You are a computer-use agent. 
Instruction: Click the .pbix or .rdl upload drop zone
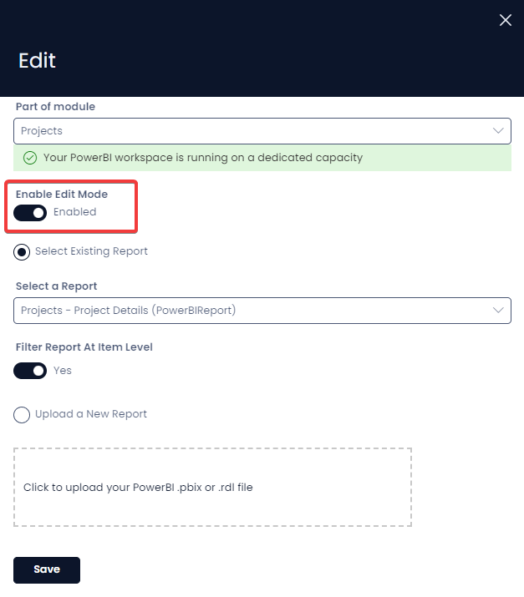212,488
